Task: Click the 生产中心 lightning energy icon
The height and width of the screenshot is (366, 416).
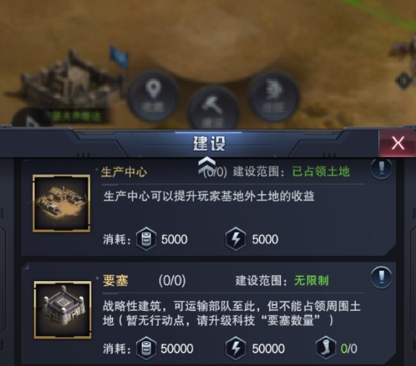Action: coord(235,239)
